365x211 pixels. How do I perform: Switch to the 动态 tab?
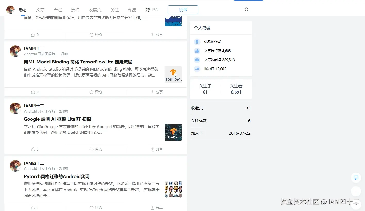(23, 10)
